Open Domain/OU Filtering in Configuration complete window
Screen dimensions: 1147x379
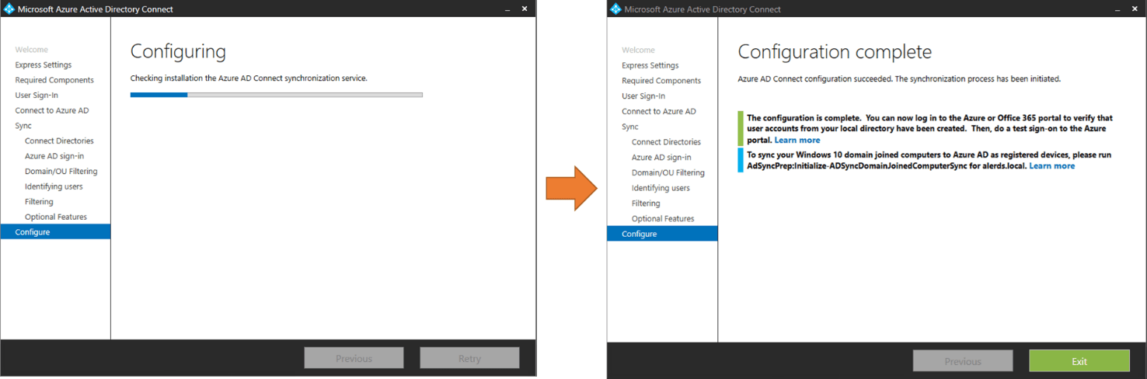668,172
